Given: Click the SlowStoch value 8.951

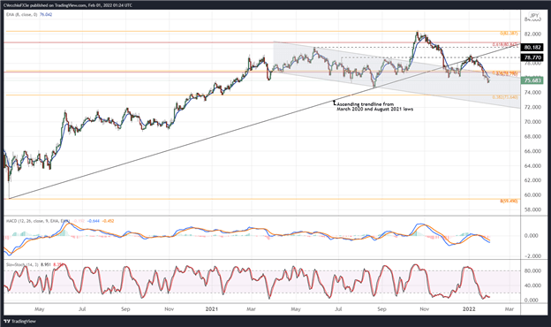Looking at the screenshot, I should click(x=46, y=264).
